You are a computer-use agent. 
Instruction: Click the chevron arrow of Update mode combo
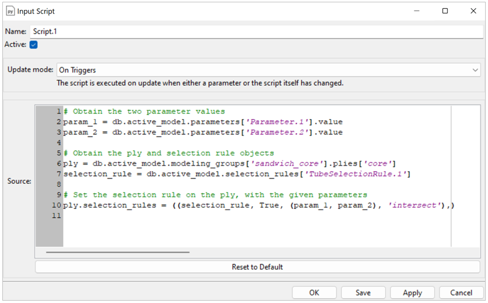475,69
